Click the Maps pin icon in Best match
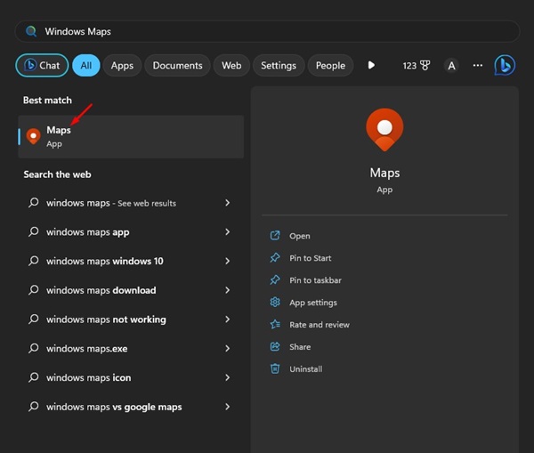Viewport: 534px width, 453px height. click(34, 136)
